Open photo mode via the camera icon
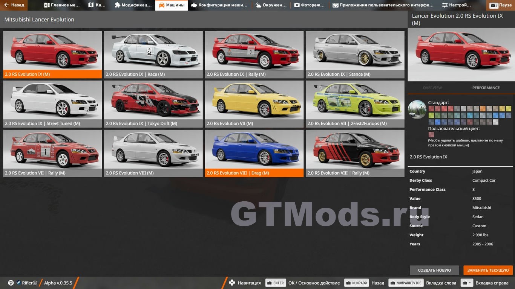This screenshot has height=289, width=515. point(297,5)
